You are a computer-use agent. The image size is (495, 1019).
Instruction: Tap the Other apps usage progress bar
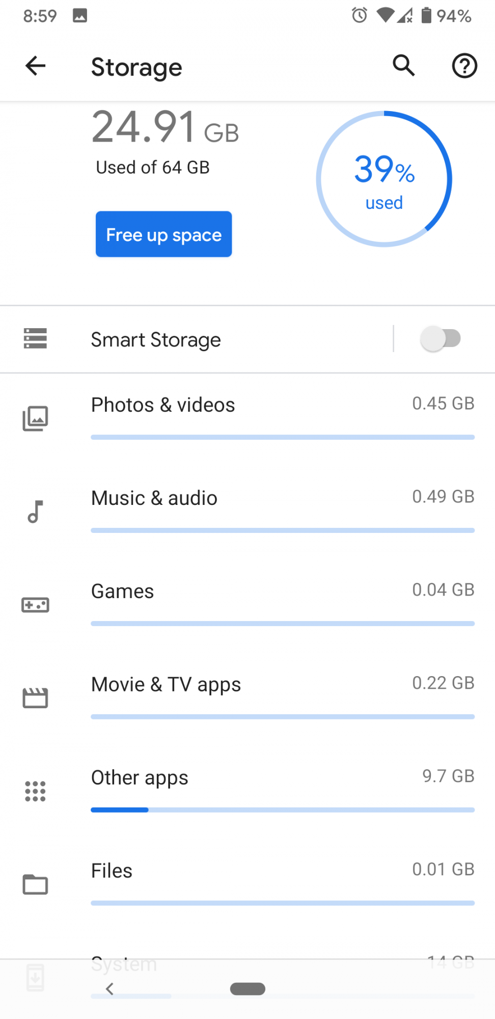click(x=283, y=810)
